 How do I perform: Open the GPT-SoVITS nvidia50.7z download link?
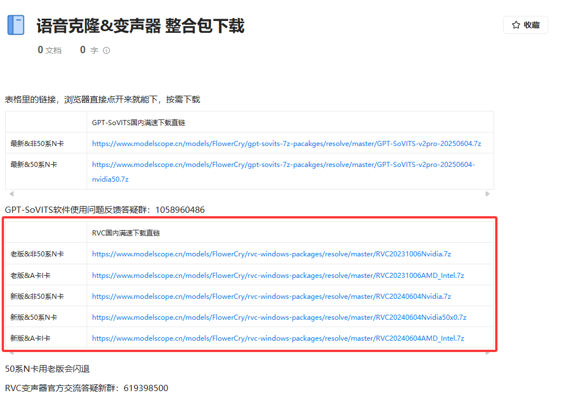(283, 165)
